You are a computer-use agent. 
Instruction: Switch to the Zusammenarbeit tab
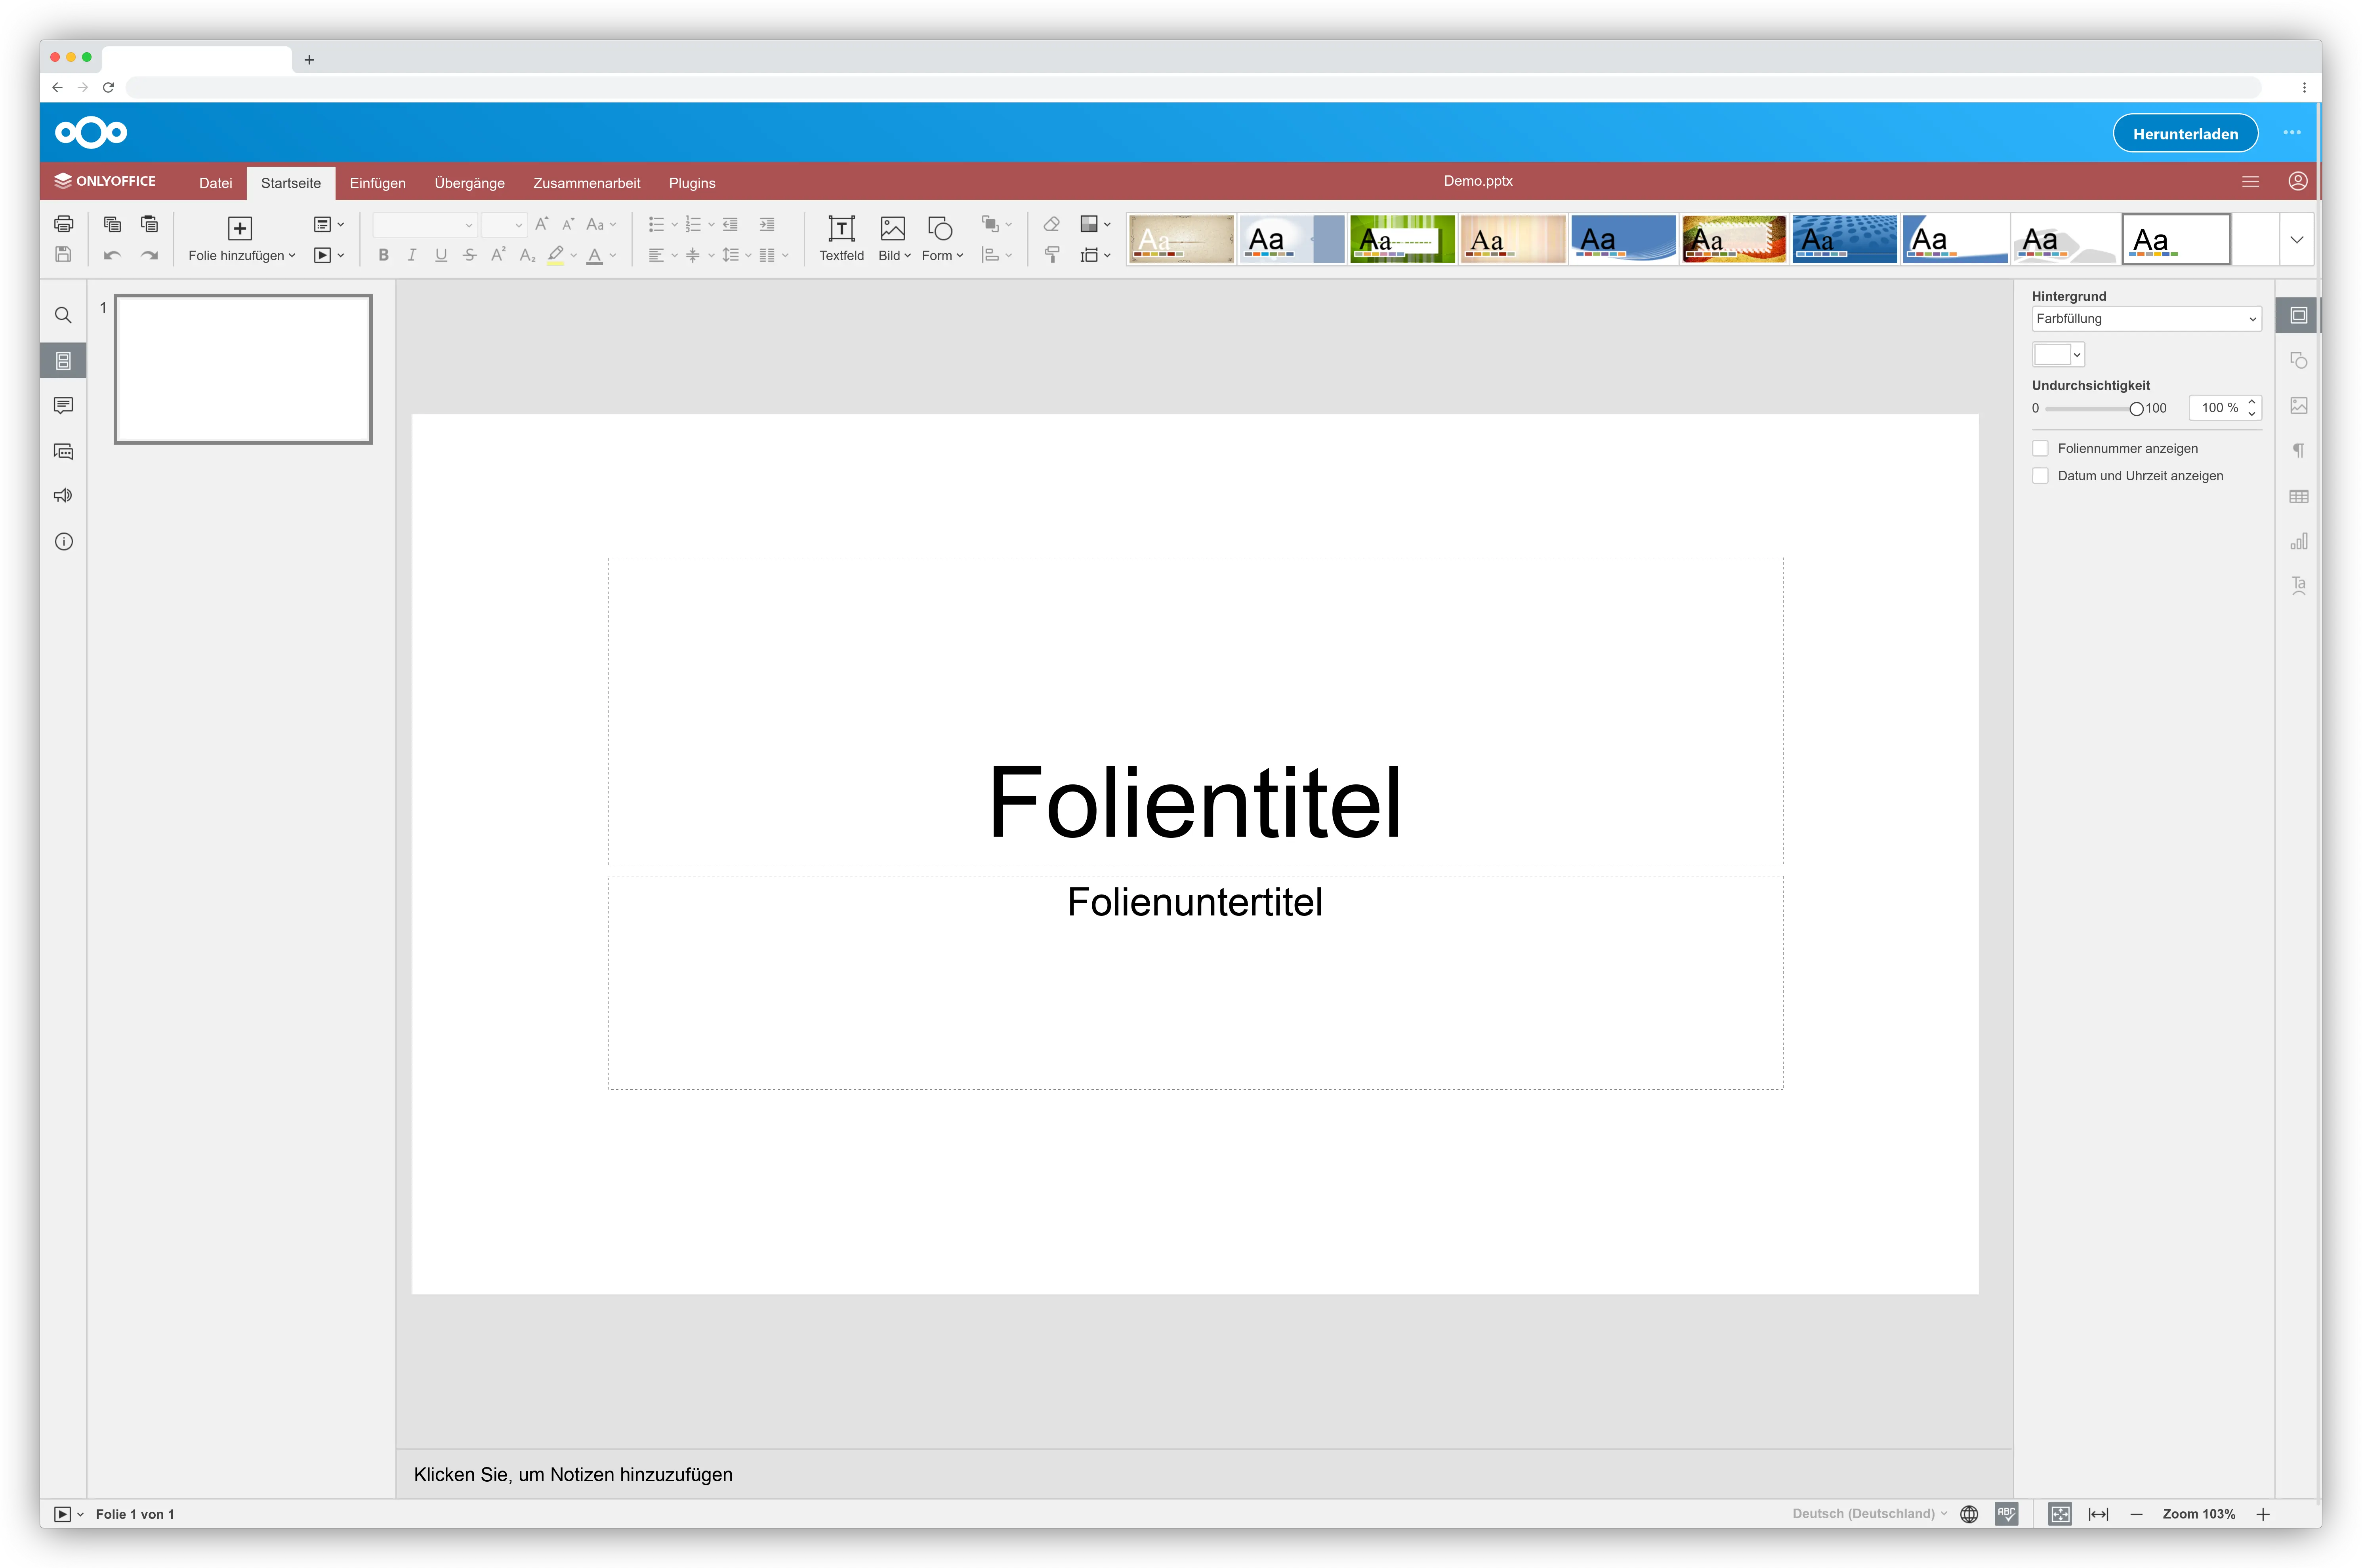[586, 183]
